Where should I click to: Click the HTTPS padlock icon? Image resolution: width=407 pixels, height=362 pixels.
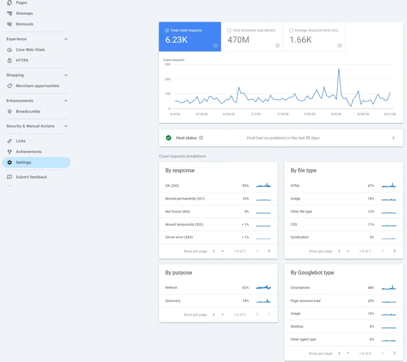pos(10,61)
